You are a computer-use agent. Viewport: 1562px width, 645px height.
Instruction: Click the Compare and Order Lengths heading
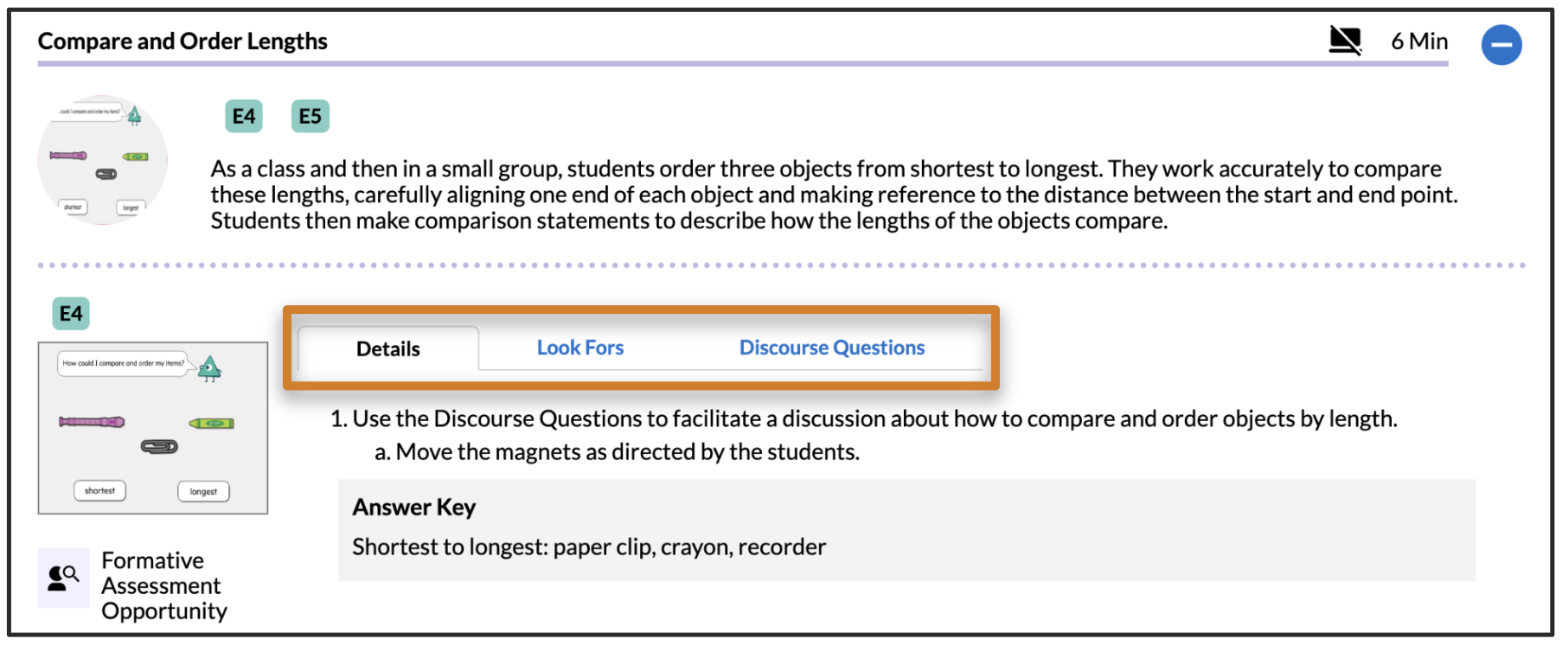[x=182, y=42]
